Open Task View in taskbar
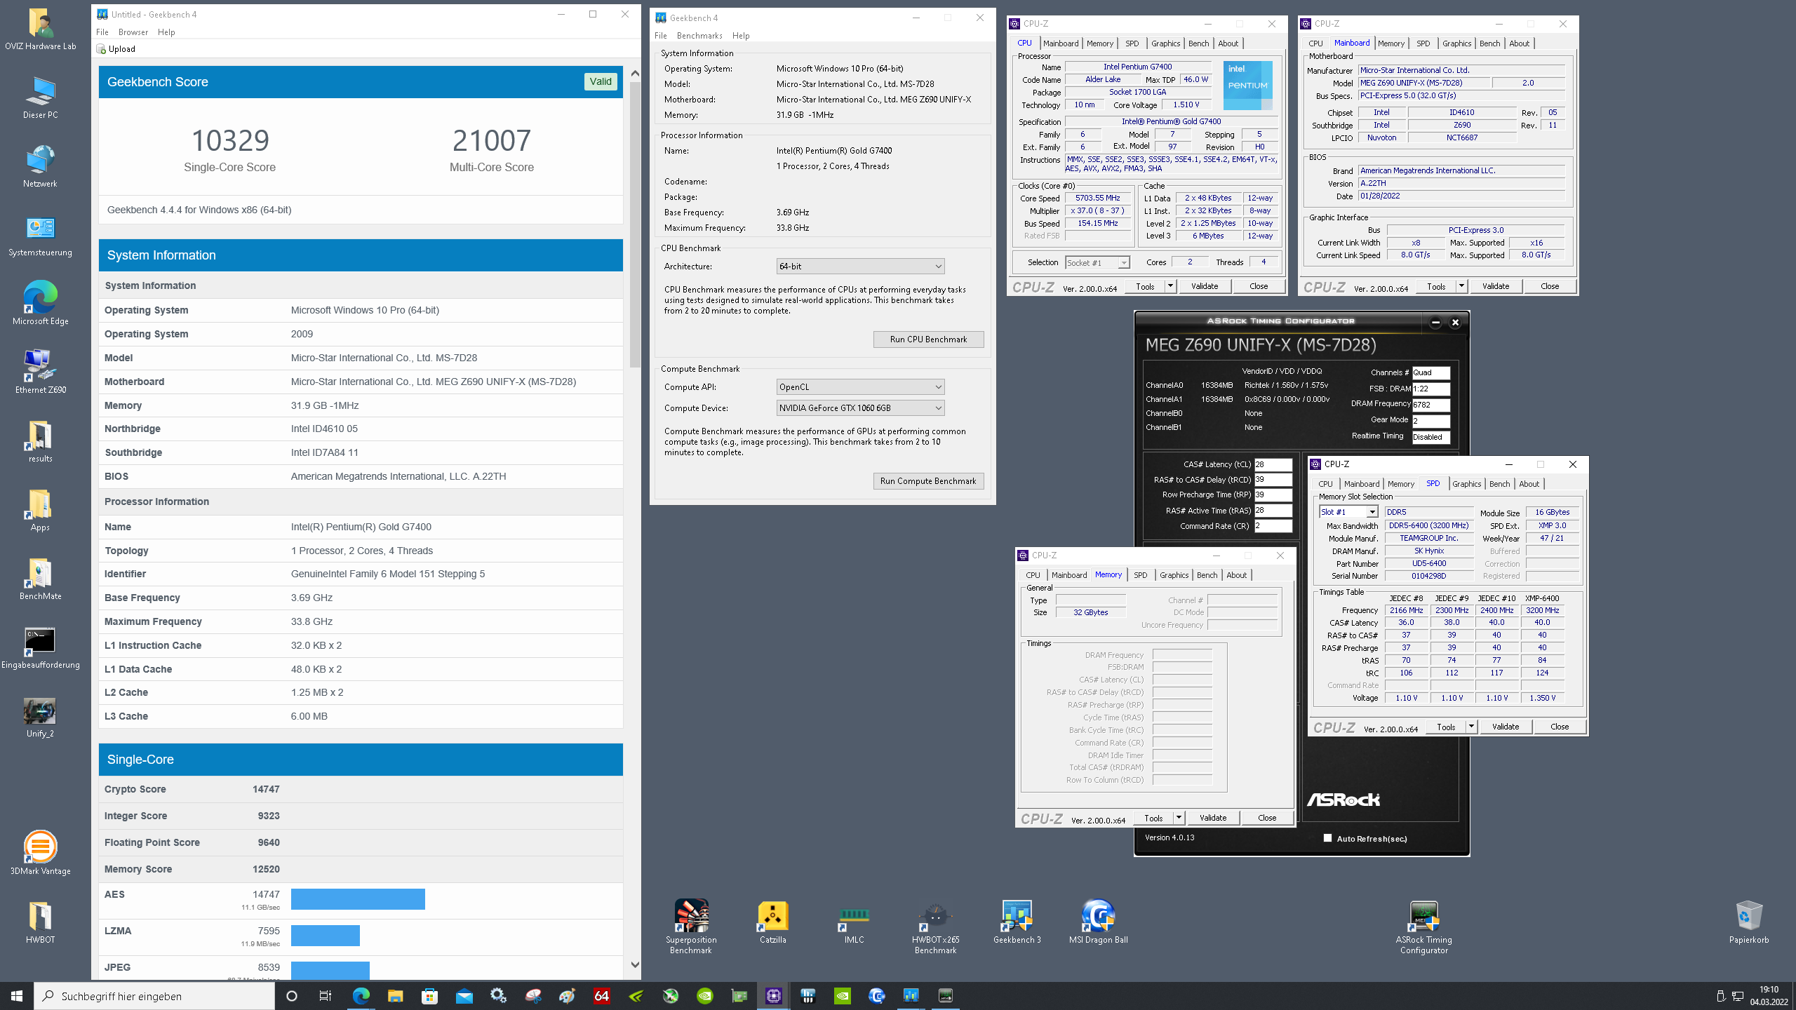The width and height of the screenshot is (1796, 1010). pos(326,995)
